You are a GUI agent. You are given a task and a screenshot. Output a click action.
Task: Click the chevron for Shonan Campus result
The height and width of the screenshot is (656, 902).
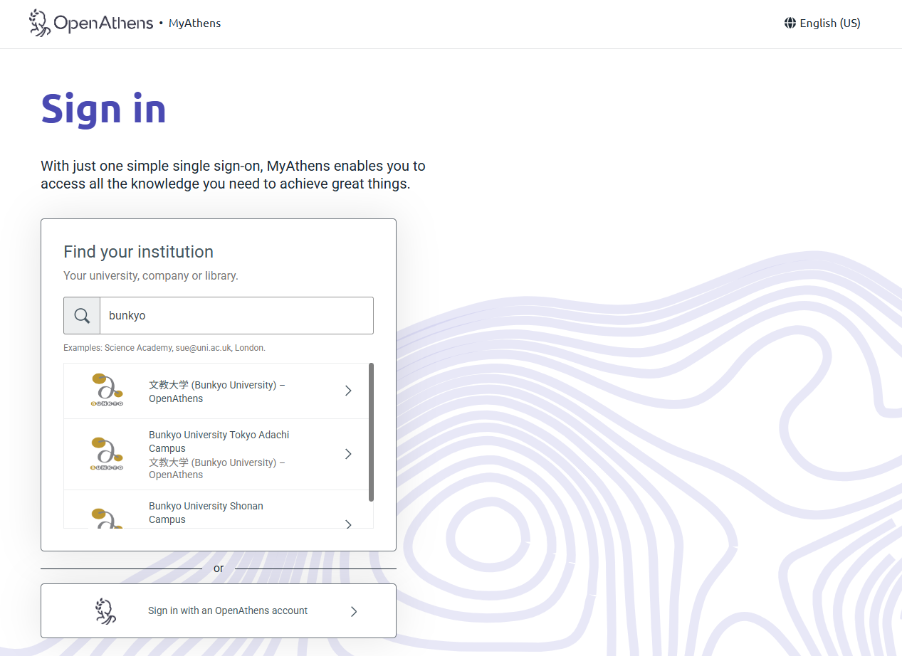pyautogui.click(x=348, y=524)
